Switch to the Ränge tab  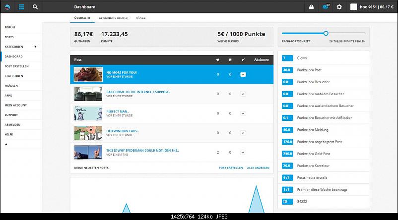pos(140,18)
